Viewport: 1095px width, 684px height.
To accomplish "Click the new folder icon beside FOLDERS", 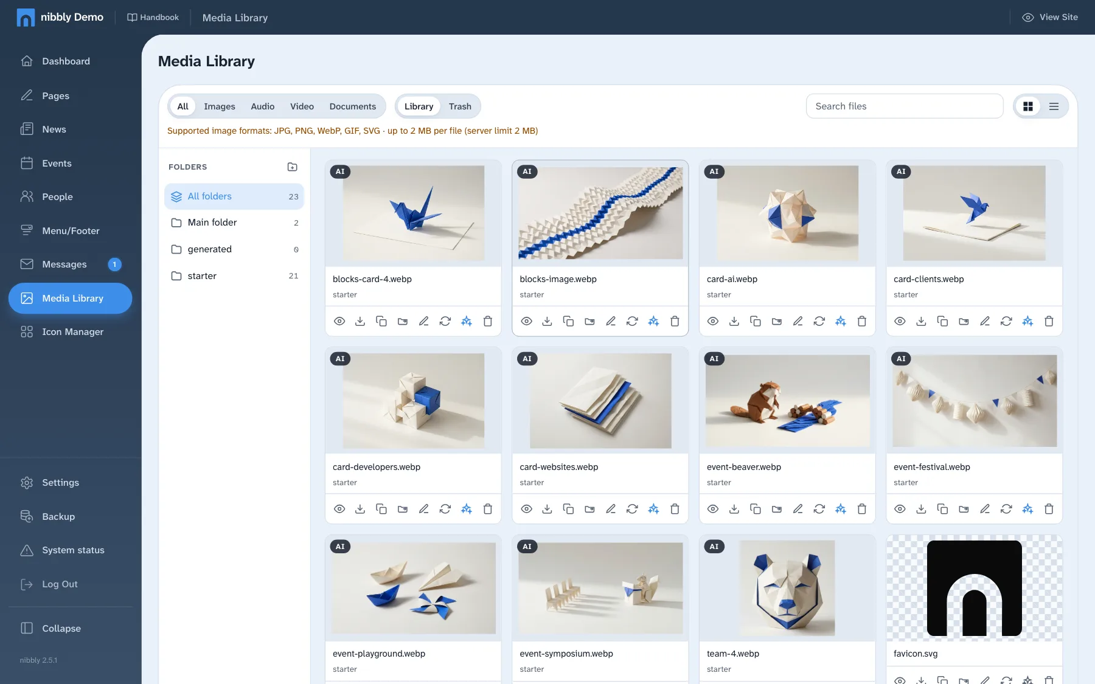I will [x=293, y=167].
